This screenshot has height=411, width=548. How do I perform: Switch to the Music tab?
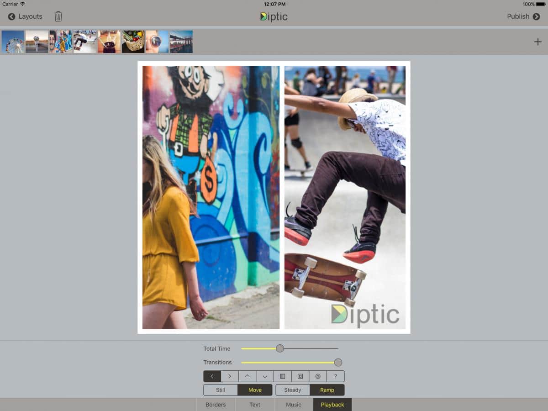294,405
